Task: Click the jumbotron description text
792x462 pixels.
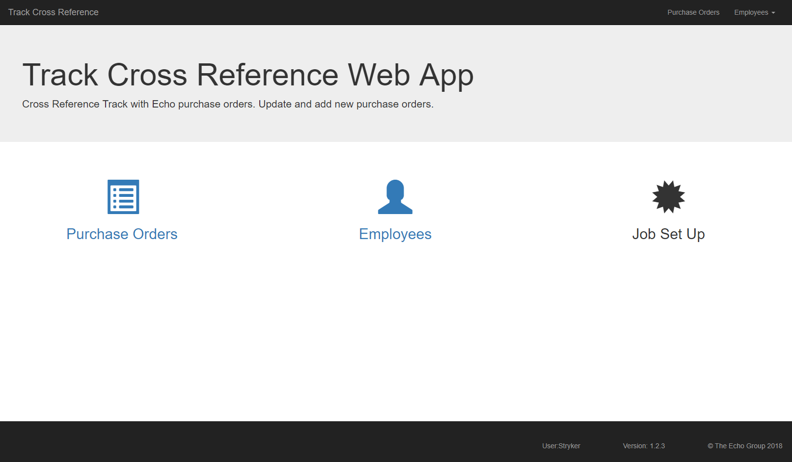Action: (x=228, y=104)
